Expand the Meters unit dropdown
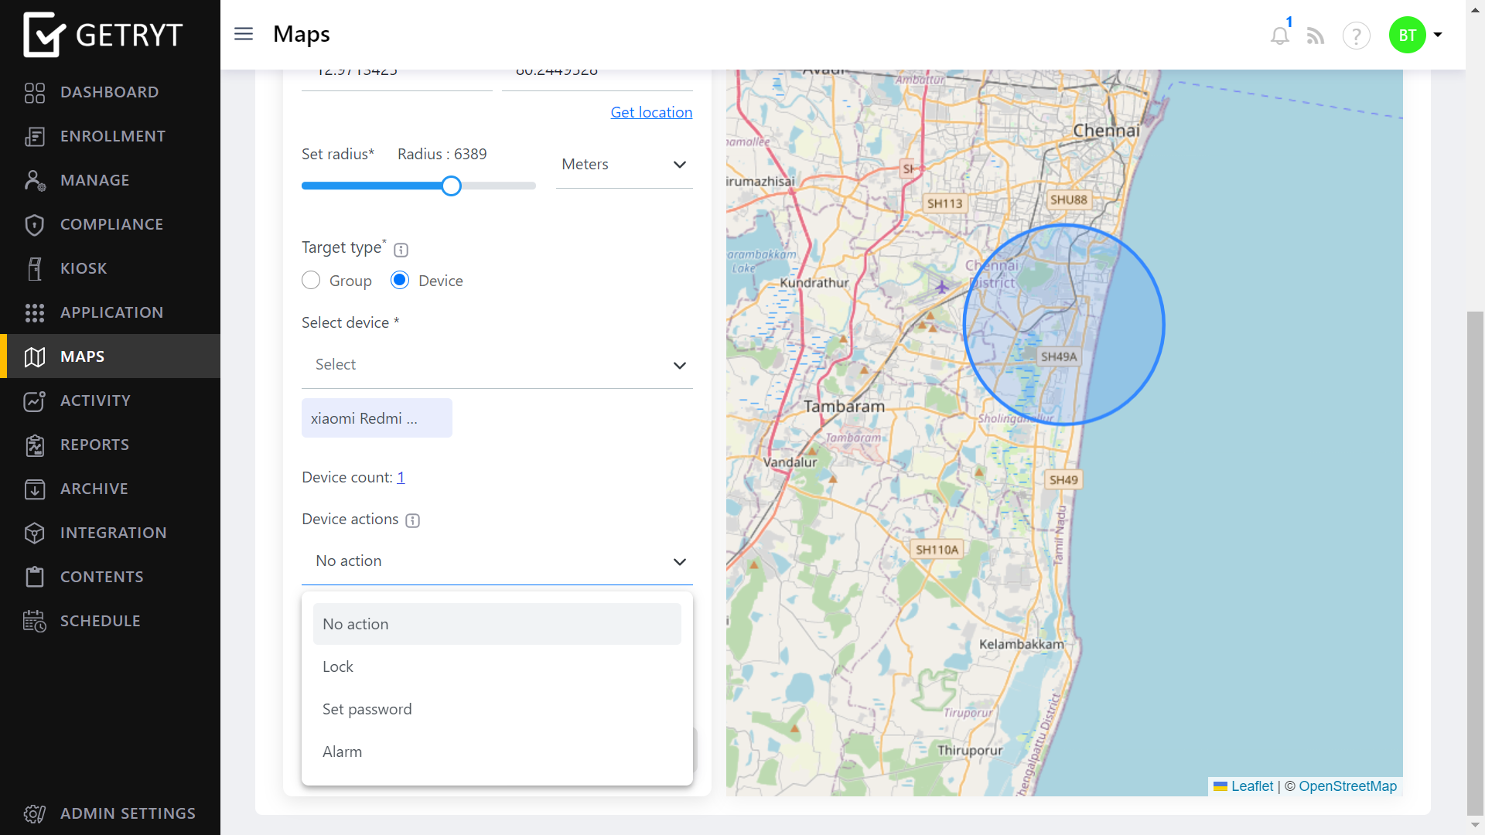Image resolution: width=1485 pixels, height=835 pixels. 623,165
